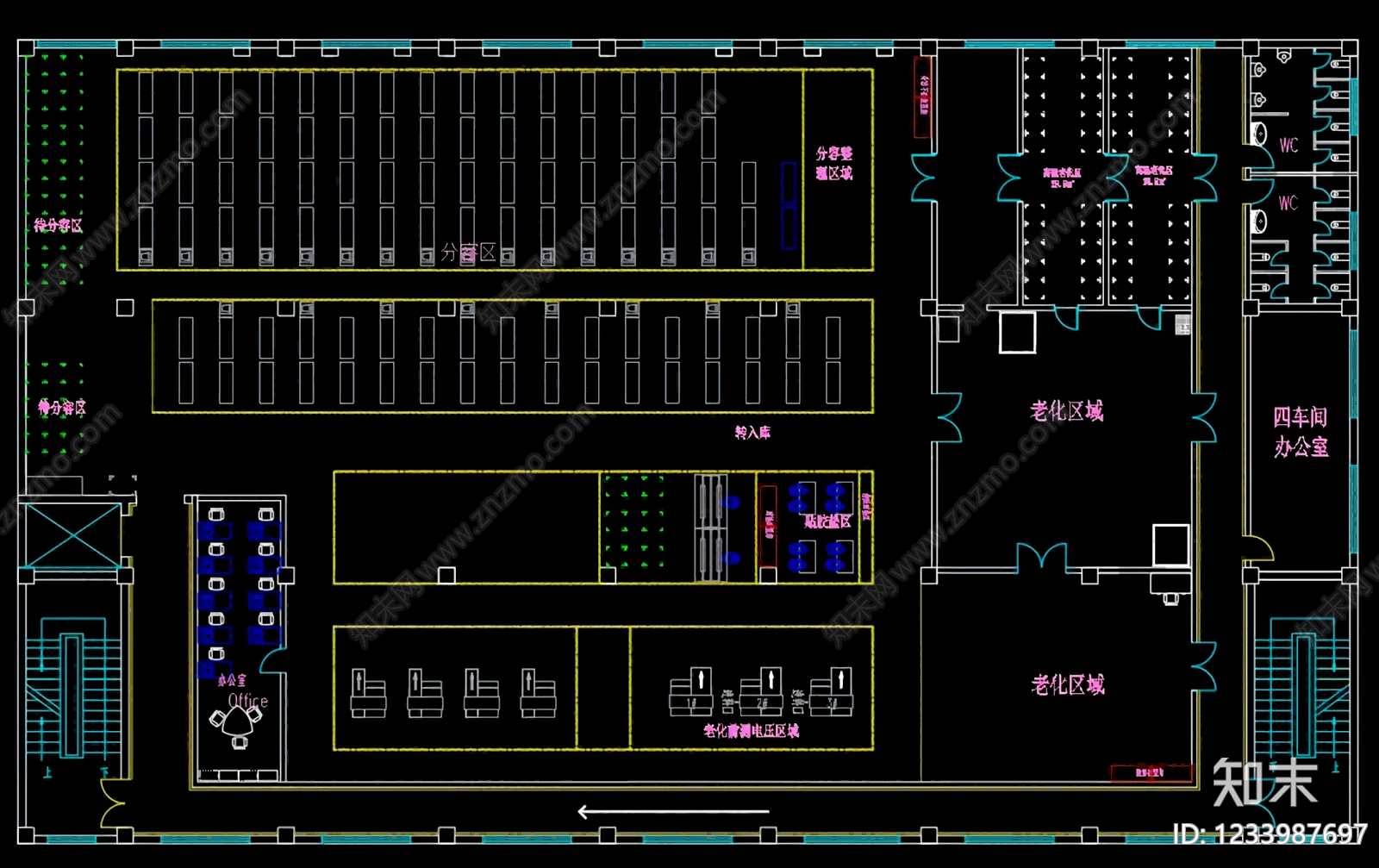The width and height of the screenshot is (1379, 868).
Task: Select machine number 2 in the voltage test area
Action: coord(761,692)
